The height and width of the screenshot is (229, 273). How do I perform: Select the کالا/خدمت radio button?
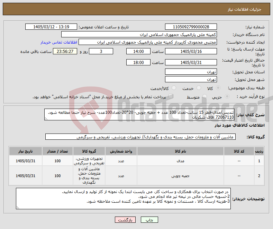tap(174, 88)
